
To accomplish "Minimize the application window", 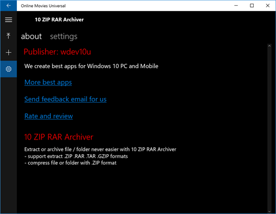I will click(x=236, y=5).
